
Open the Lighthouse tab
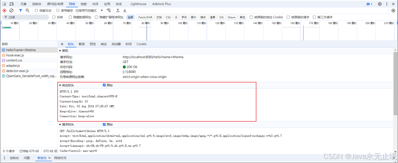(138, 4)
